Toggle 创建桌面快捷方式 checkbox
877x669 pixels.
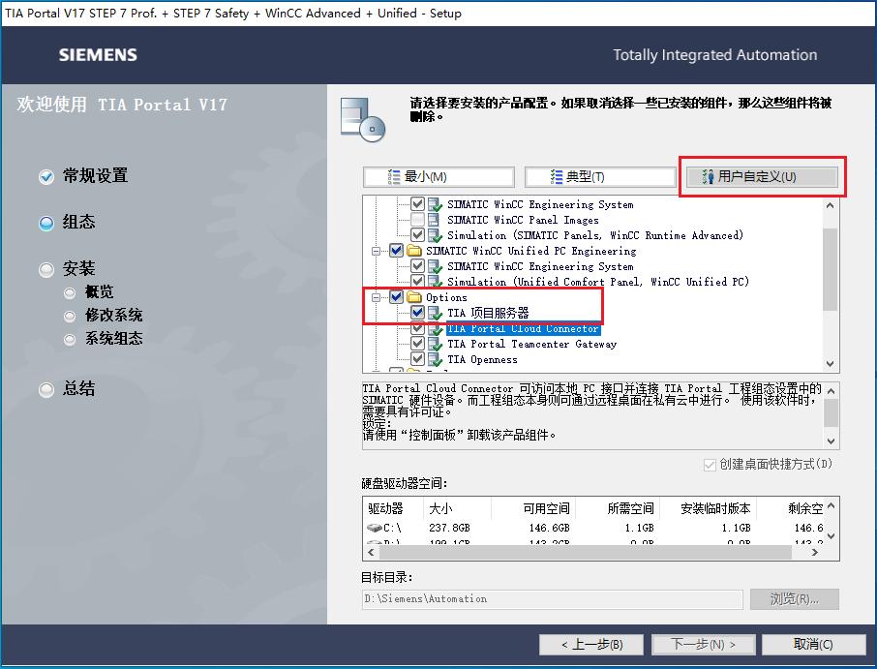pyautogui.click(x=710, y=465)
